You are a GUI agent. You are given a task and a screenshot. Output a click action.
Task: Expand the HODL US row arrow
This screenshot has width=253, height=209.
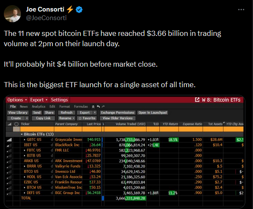[24, 177]
